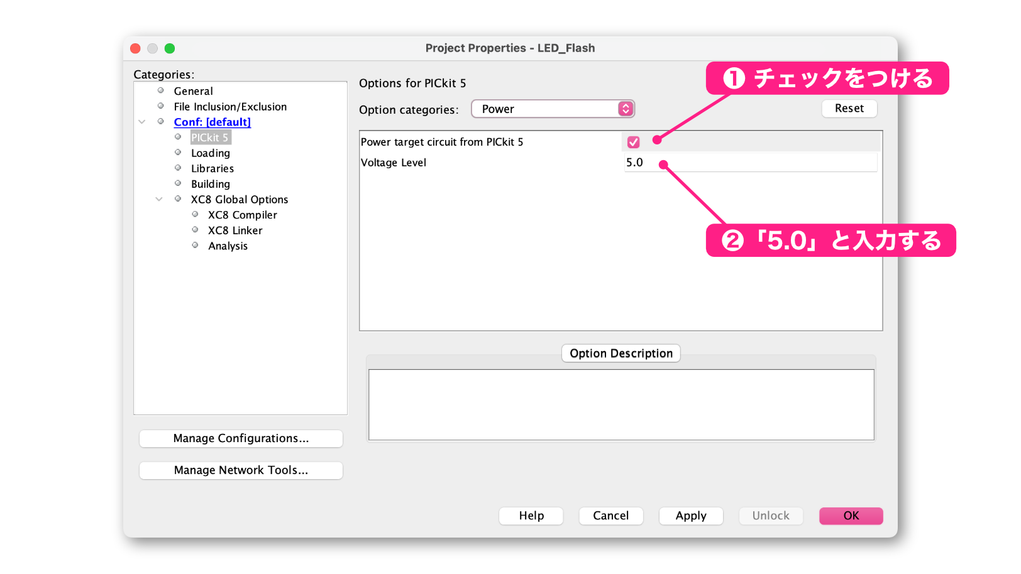Click the File Inclusion/Exclusion bullet icon
The width and height of the screenshot is (1021, 574).
[161, 106]
